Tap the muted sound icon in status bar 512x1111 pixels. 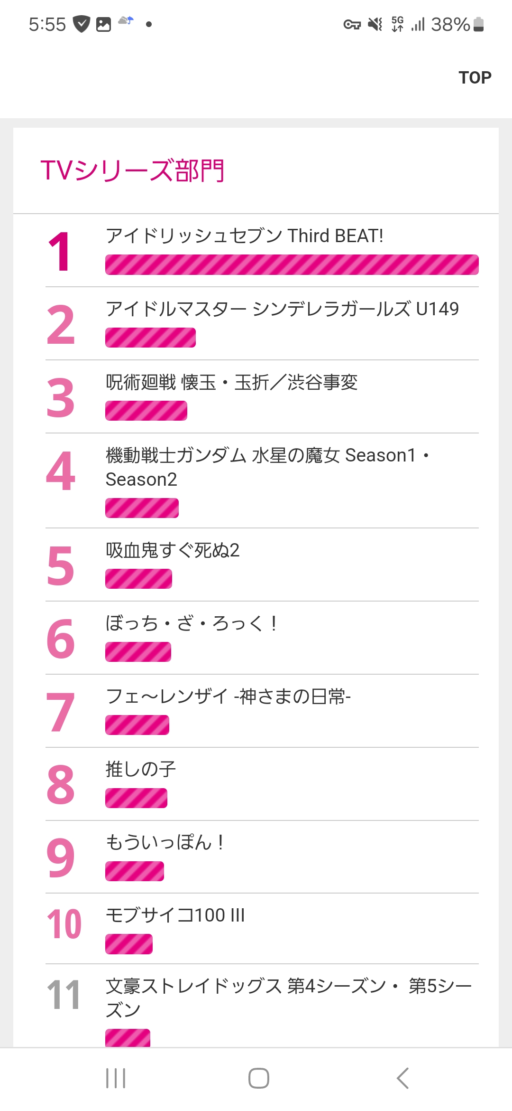(x=375, y=24)
